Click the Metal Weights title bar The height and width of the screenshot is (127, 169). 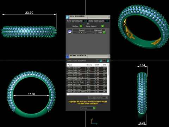point(88,56)
